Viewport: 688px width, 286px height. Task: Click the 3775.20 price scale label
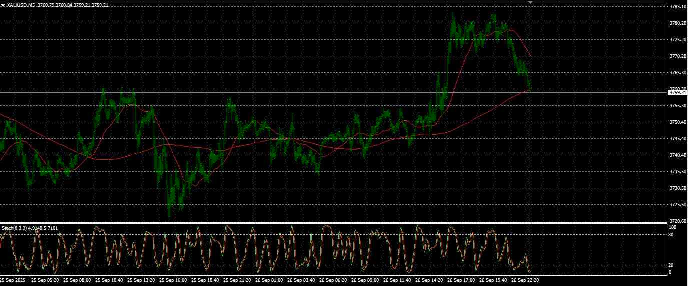coord(677,40)
